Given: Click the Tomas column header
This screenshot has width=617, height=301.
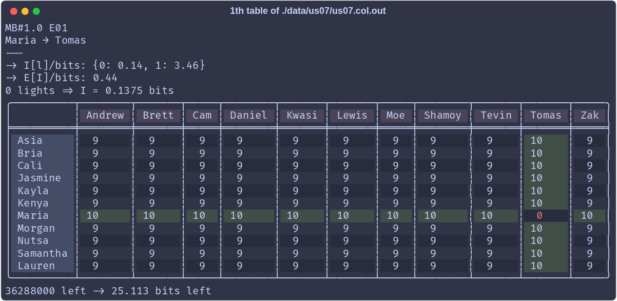Looking at the screenshot, I should pyautogui.click(x=546, y=115).
